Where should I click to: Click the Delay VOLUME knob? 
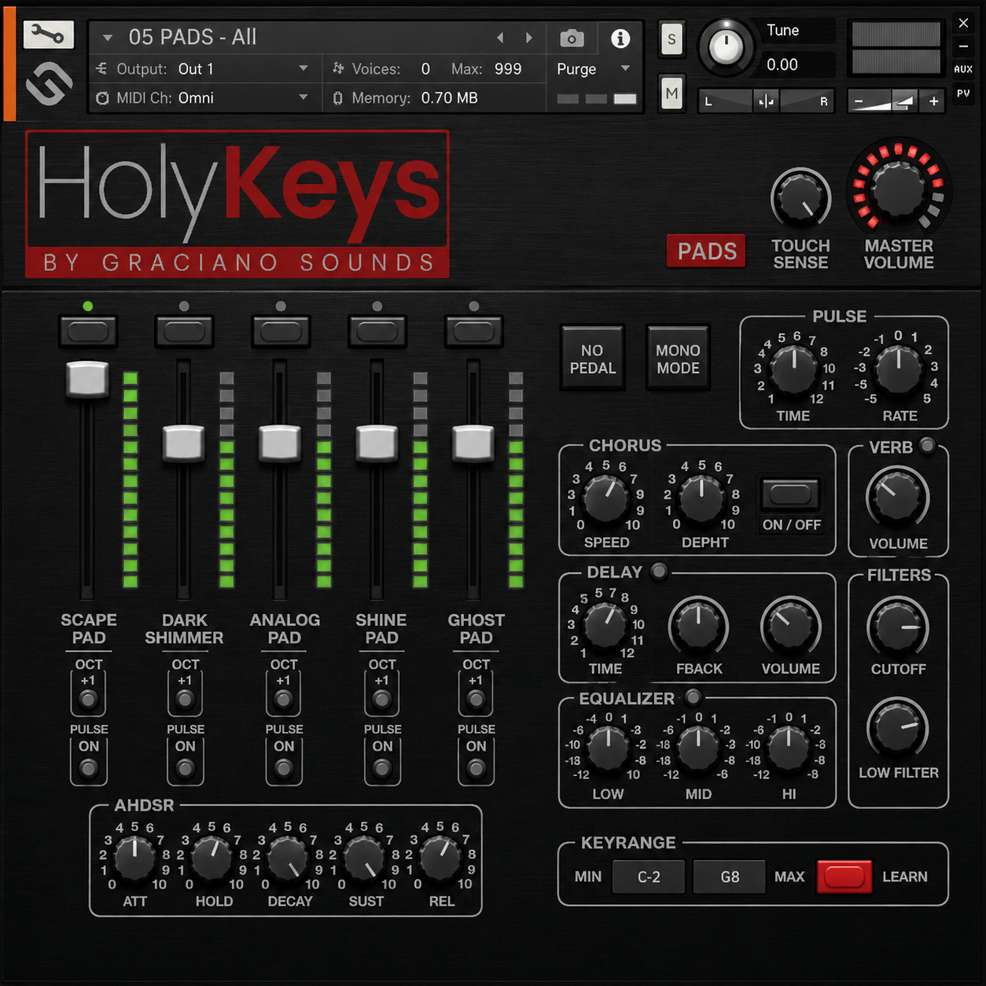click(x=790, y=627)
